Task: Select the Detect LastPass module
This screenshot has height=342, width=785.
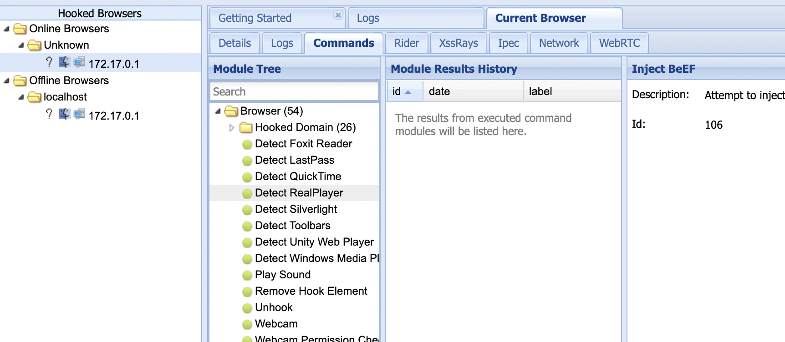Action: (x=295, y=160)
